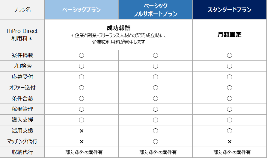Click the cross for 活用支援 under ベーシックプラン
267x158 pixels.
click(x=82, y=131)
